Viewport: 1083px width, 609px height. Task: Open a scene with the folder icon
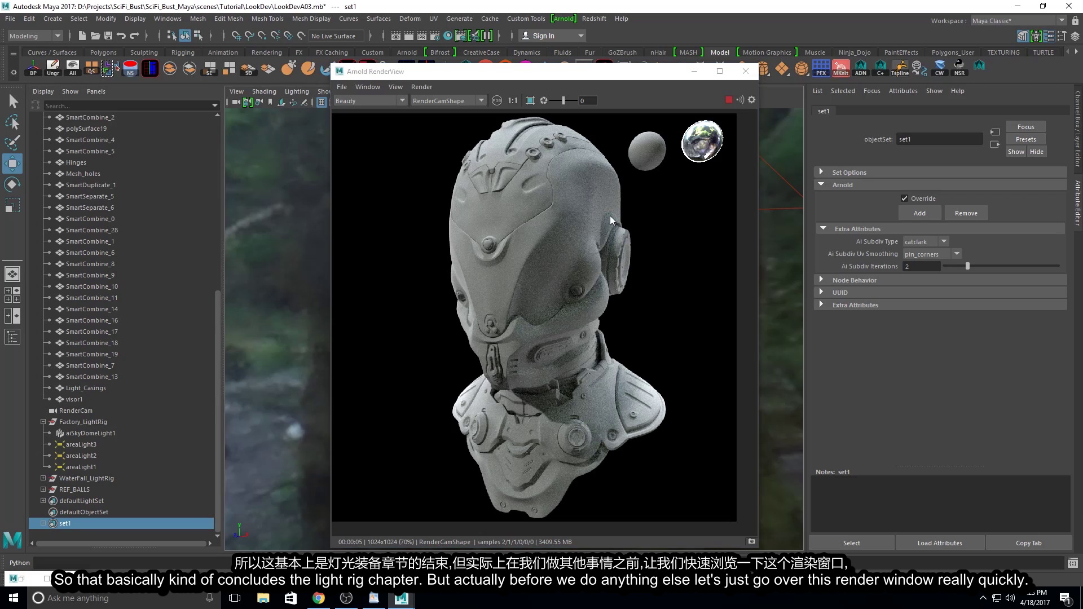click(x=95, y=36)
